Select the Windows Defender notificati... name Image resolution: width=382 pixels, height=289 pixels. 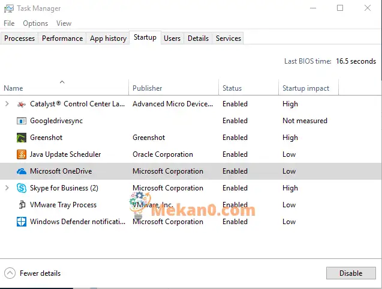77,222
